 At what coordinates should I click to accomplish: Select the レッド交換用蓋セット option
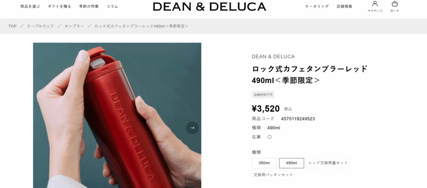click(328, 163)
